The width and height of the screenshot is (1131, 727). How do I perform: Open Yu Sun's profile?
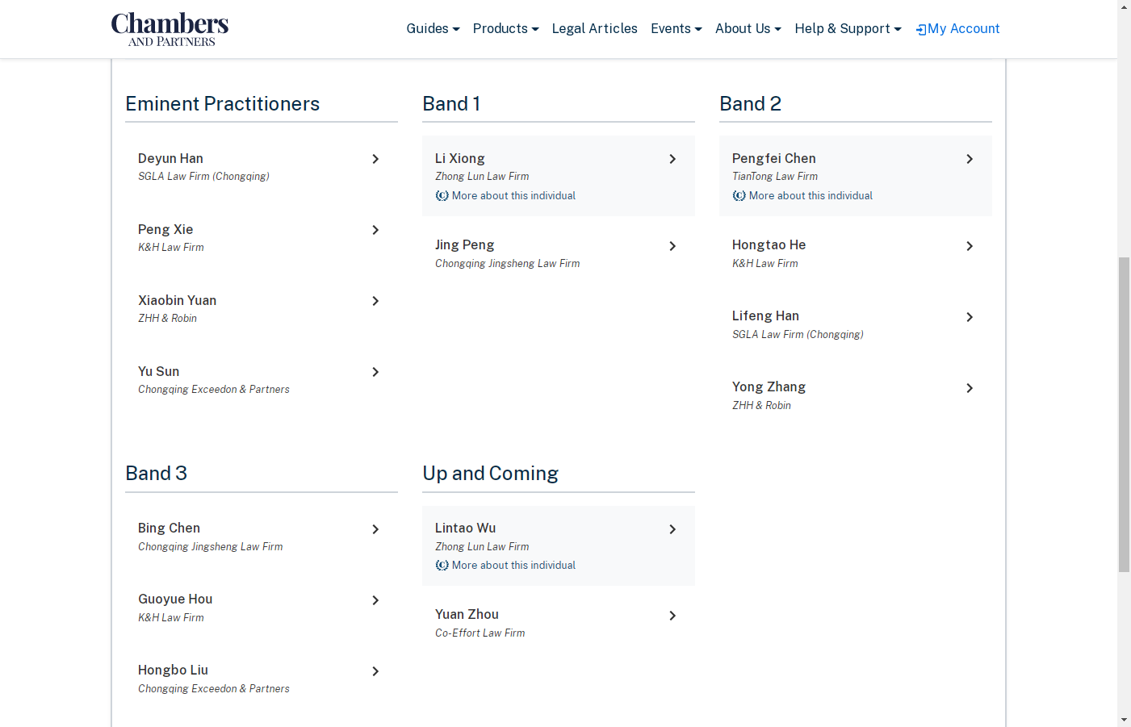click(158, 371)
